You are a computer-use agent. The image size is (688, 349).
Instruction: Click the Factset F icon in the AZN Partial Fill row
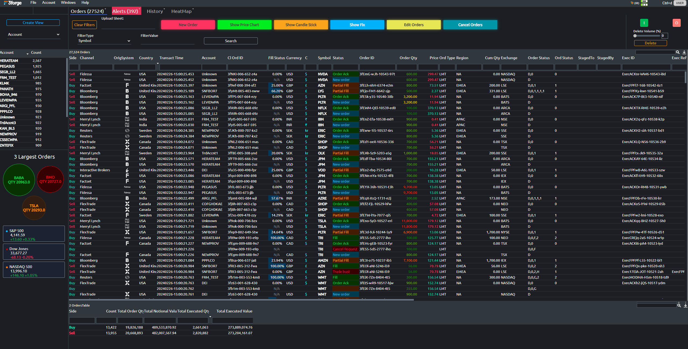(127, 85)
